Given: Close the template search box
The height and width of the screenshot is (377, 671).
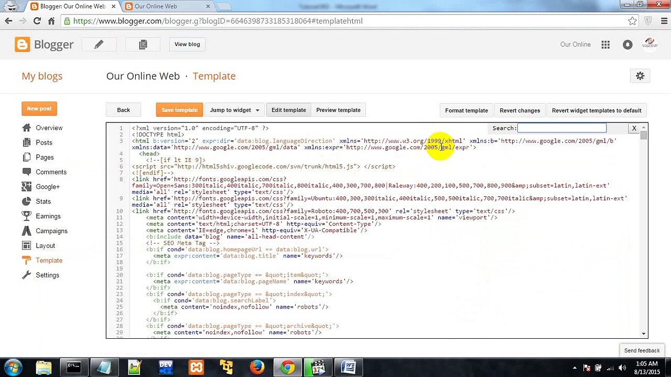Looking at the screenshot, I should coord(634,128).
